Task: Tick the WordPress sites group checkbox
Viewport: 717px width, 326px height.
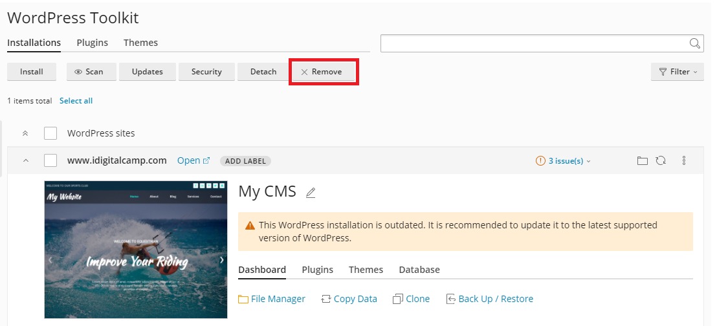Action: pyautogui.click(x=50, y=133)
